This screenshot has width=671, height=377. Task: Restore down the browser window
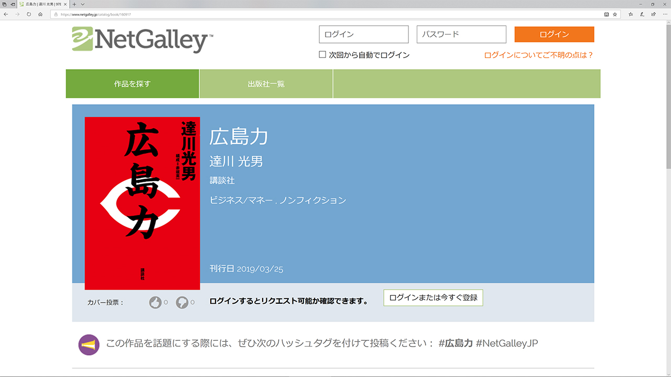pos(653,4)
